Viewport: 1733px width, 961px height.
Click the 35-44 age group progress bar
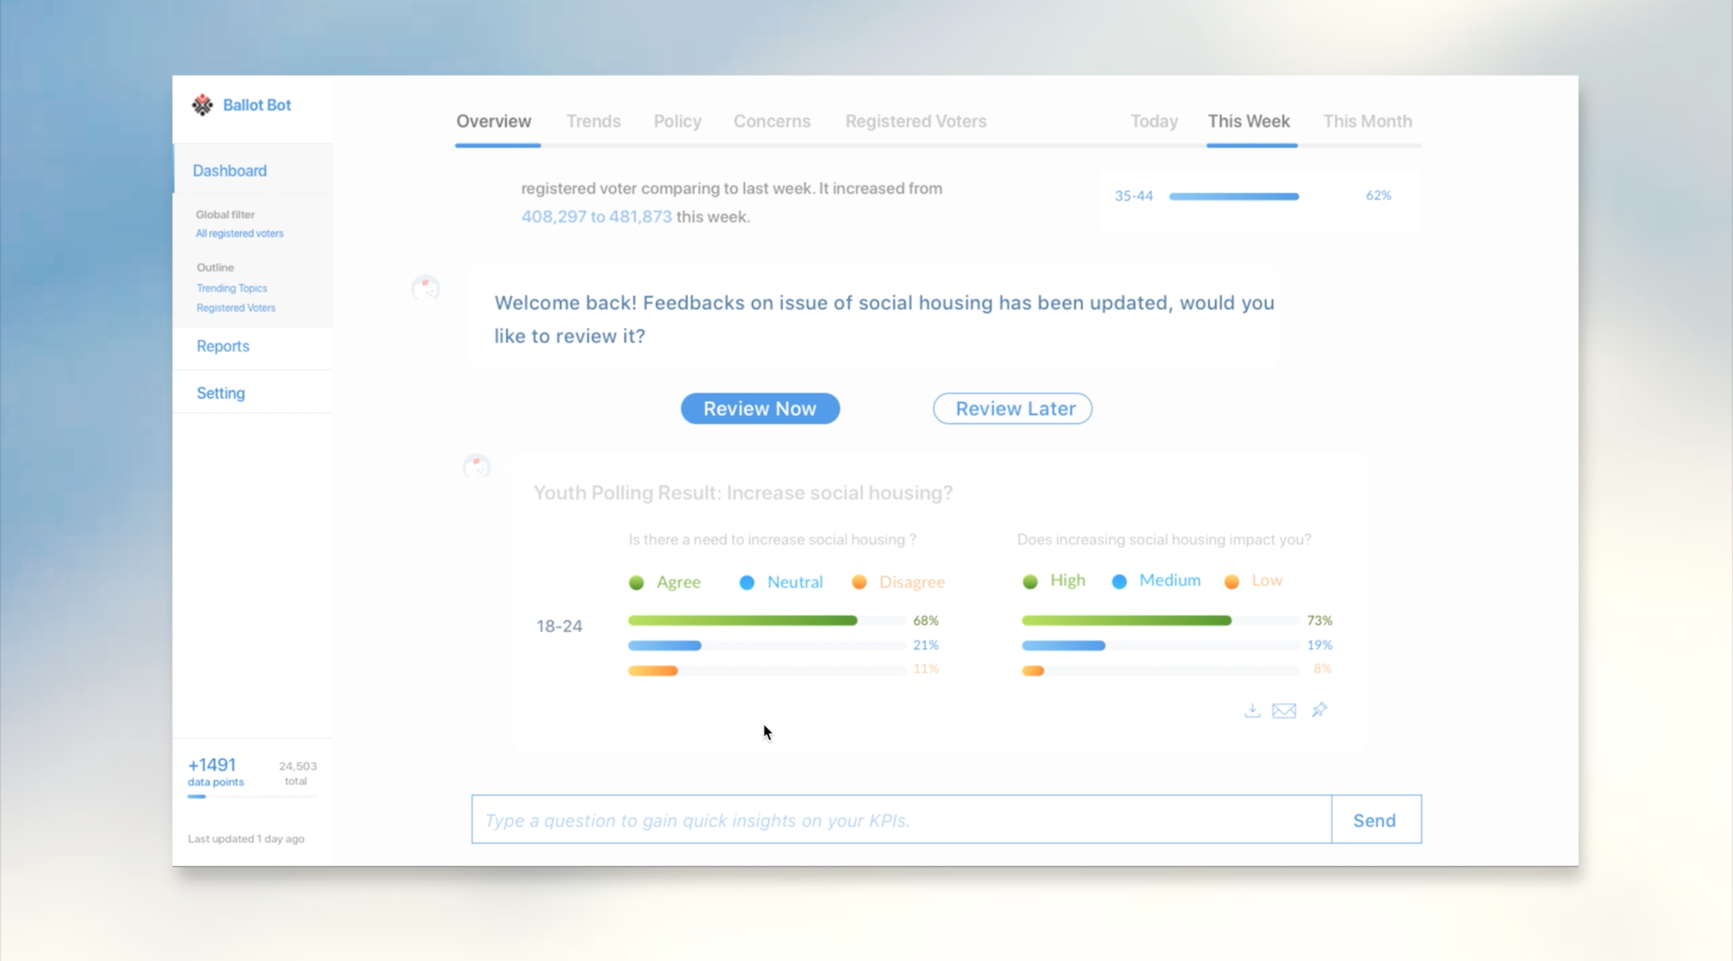click(x=1233, y=196)
